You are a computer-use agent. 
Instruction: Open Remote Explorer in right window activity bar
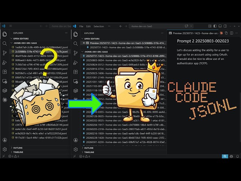75,81
